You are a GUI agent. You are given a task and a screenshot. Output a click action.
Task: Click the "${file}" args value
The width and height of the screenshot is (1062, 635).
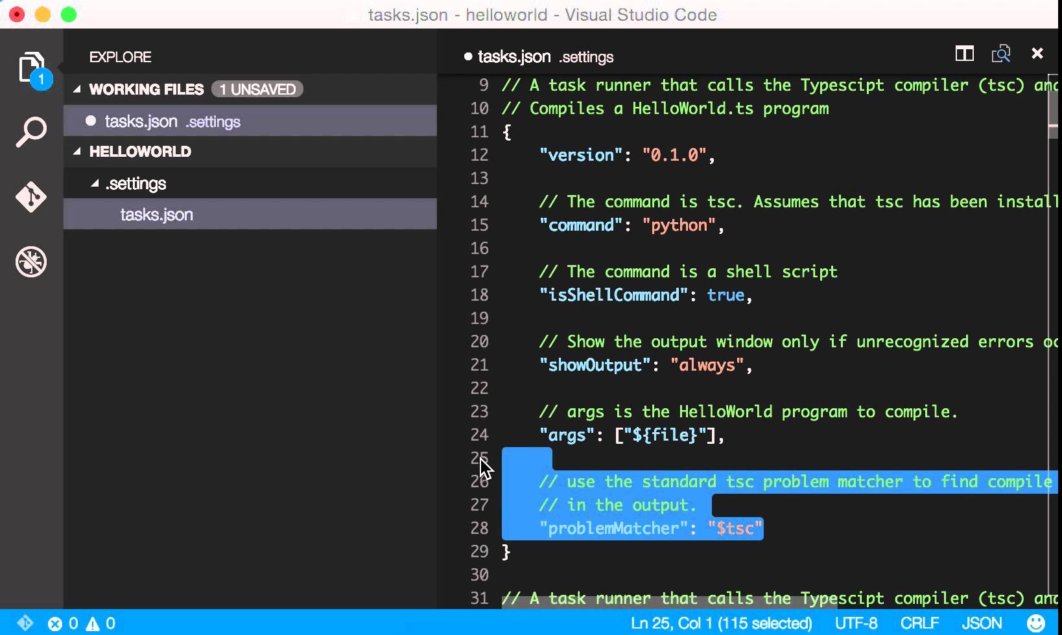(665, 435)
